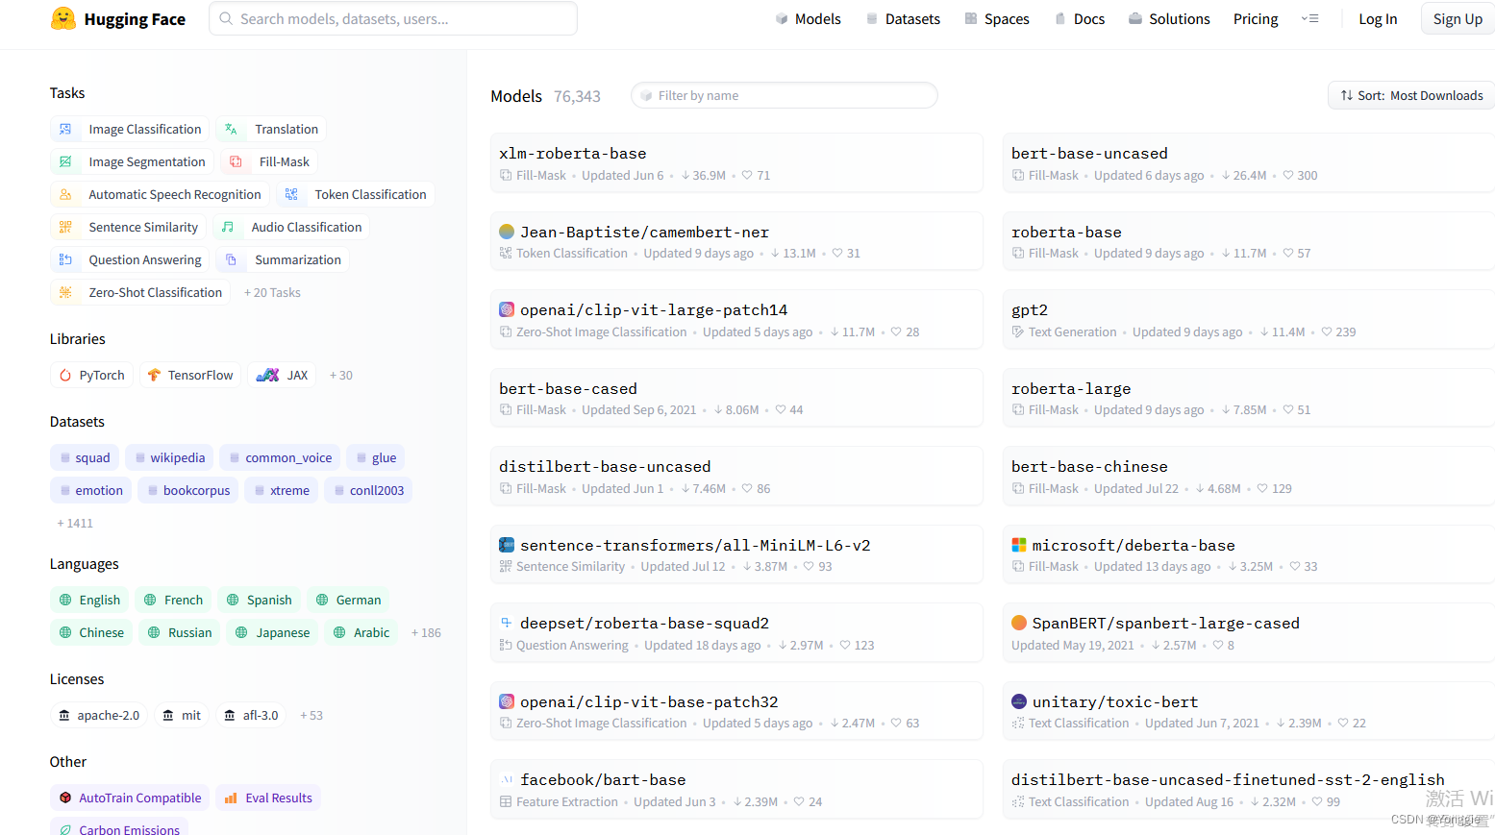1495x835 pixels.
Task: Click the search magnifier icon
Action: click(x=226, y=18)
